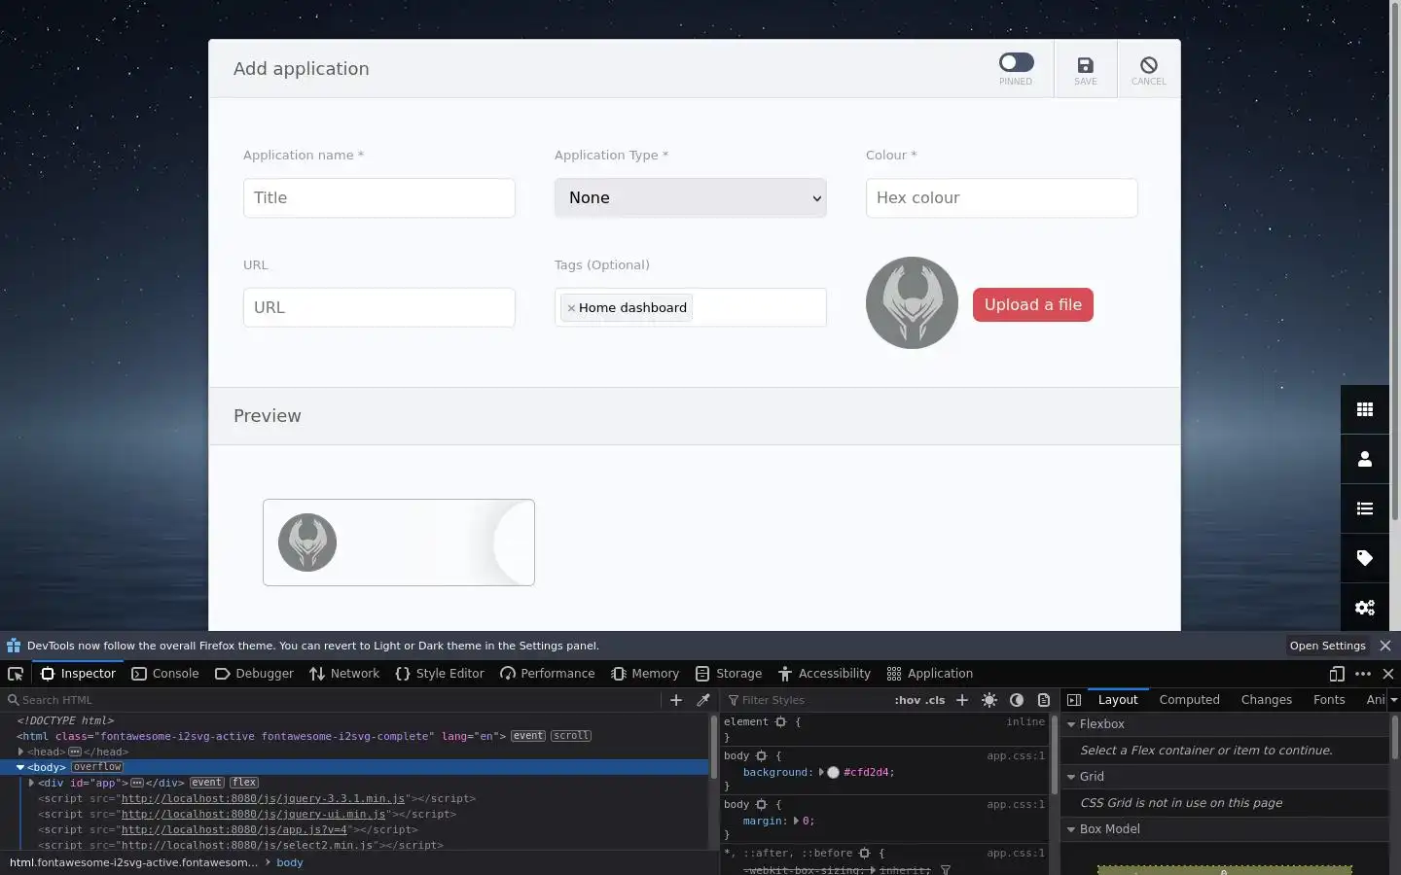1401x875 pixels.
Task: Switch to the Network tab
Action: click(344, 674)
